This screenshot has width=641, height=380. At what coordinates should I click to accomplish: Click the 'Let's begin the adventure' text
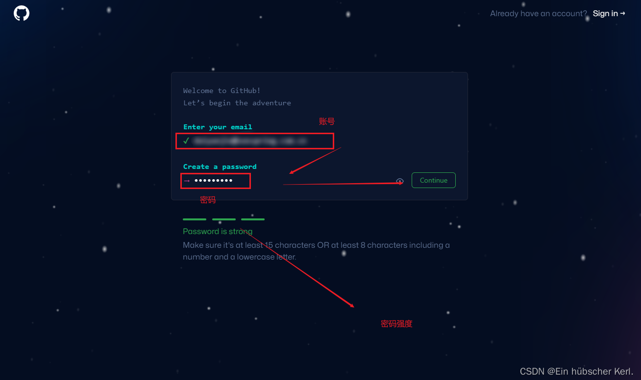pos(237,103)
